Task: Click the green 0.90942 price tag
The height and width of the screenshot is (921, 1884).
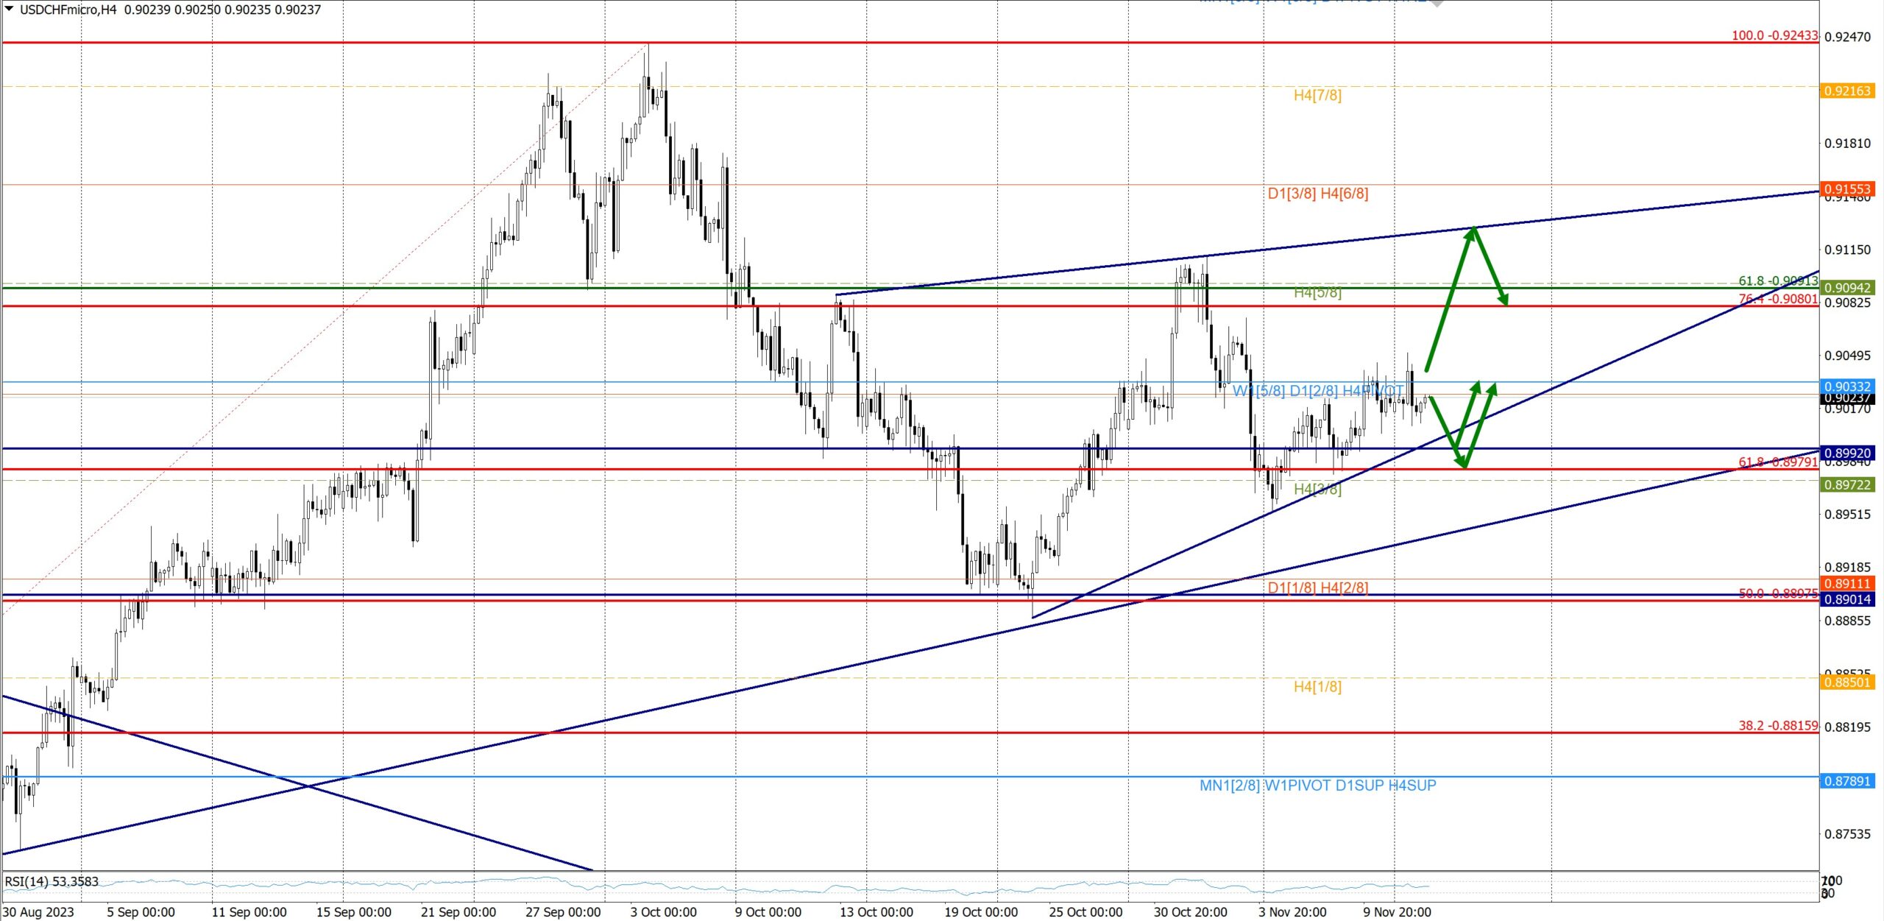Action: [1846, 288]
